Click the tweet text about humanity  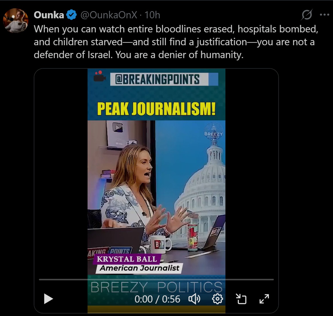tap(176, 42)
